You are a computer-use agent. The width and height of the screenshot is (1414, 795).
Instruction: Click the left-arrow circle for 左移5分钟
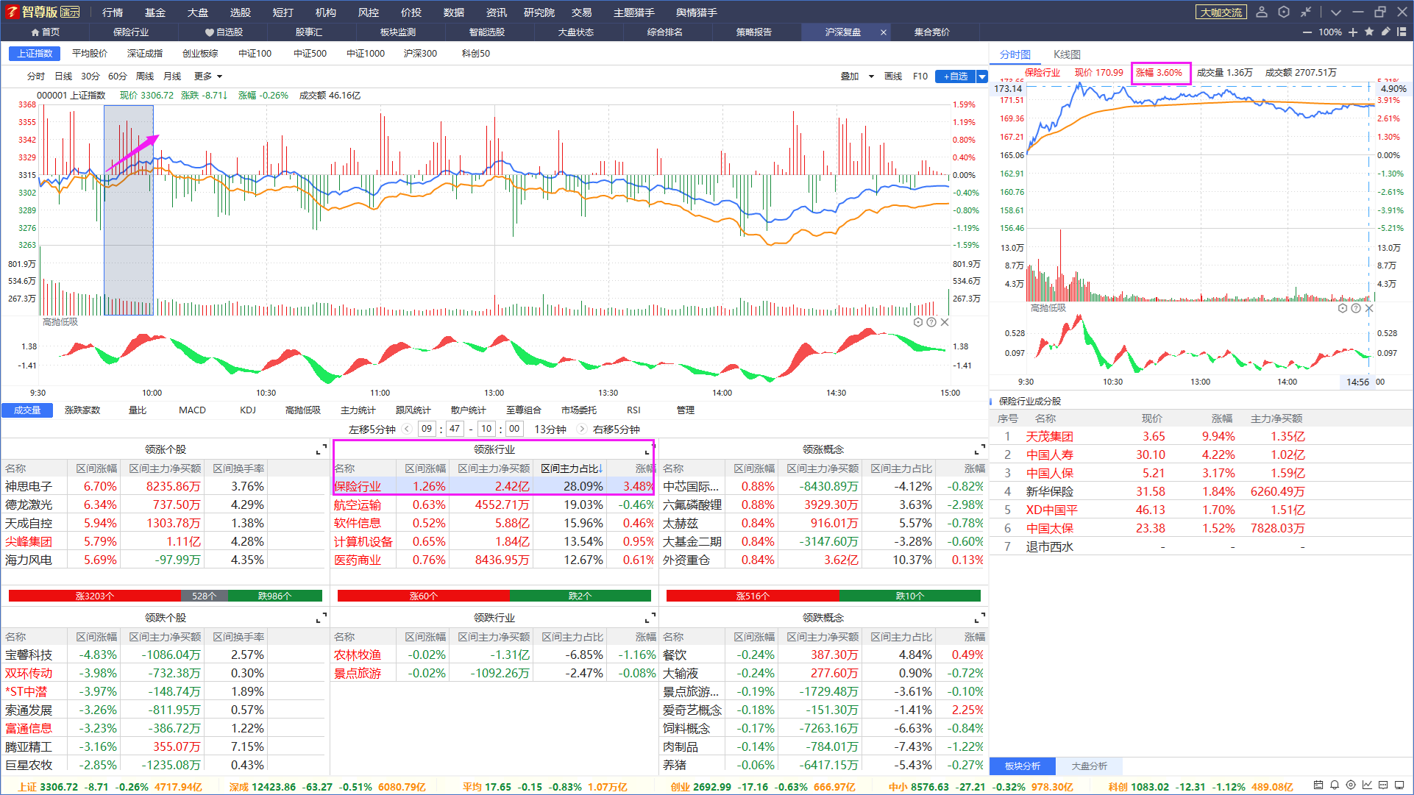(x=408, y=429)
